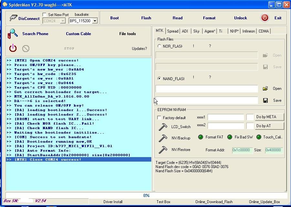Click the Size field 0x400000
This screenshot has width=291, height=207.
click(x=274, y=150)
